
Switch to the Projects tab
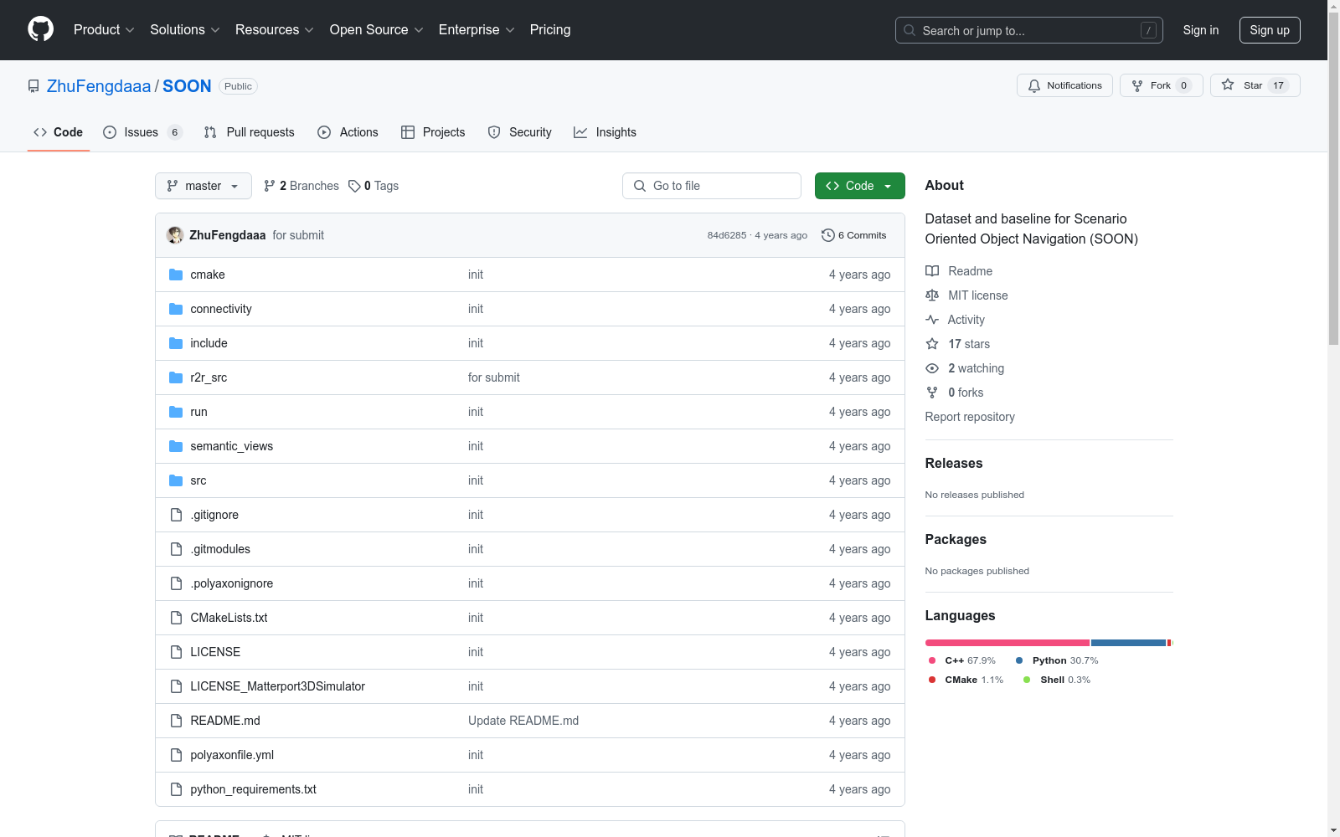433,132
